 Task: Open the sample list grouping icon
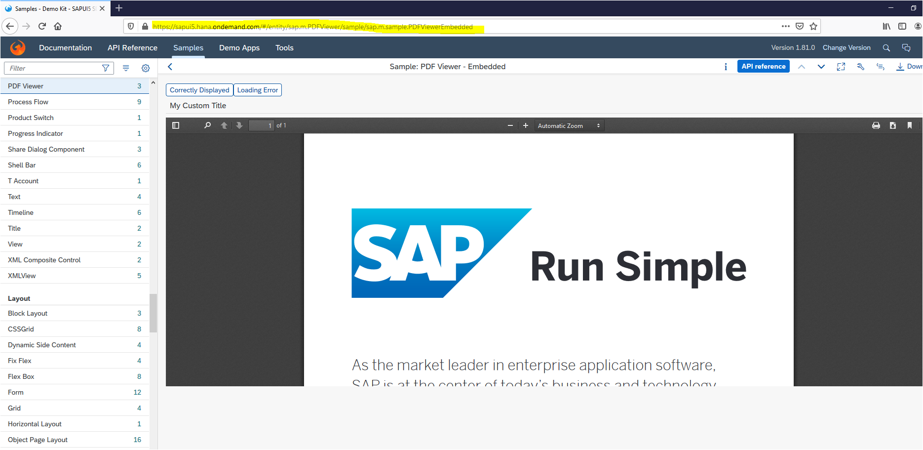(x=126, y=68)
